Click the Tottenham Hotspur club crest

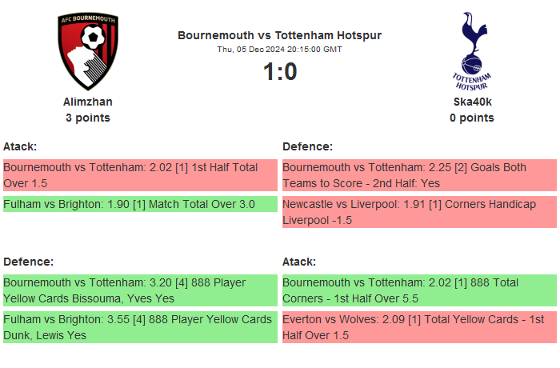tap(471, 51)
